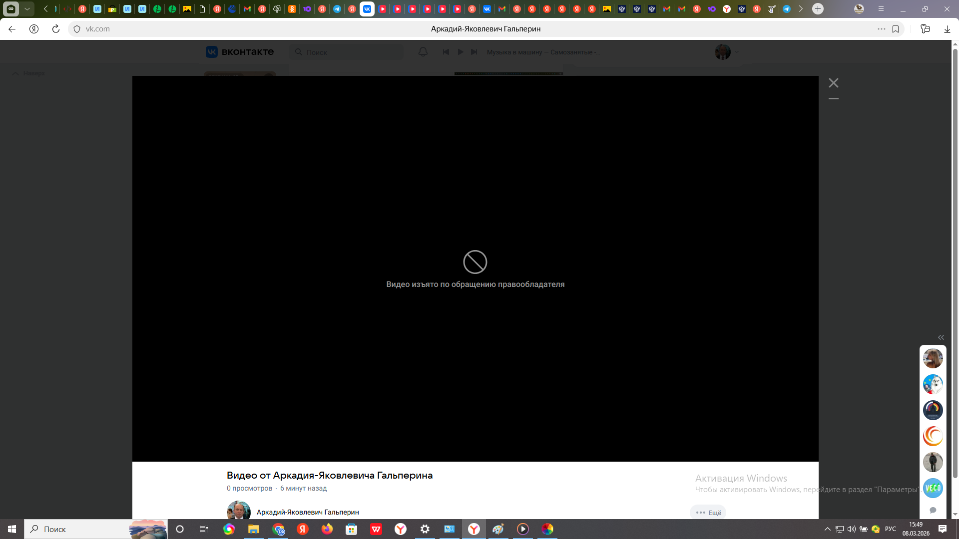The height and width of the screenshot is (539, 959).
Task: Open the VECO chat bubble
Action: coord(933,488)
